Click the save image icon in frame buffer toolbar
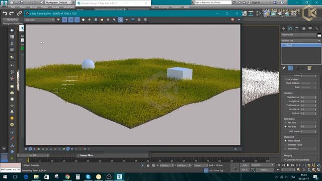Screen dimensions: 322x181 point(96,20)
